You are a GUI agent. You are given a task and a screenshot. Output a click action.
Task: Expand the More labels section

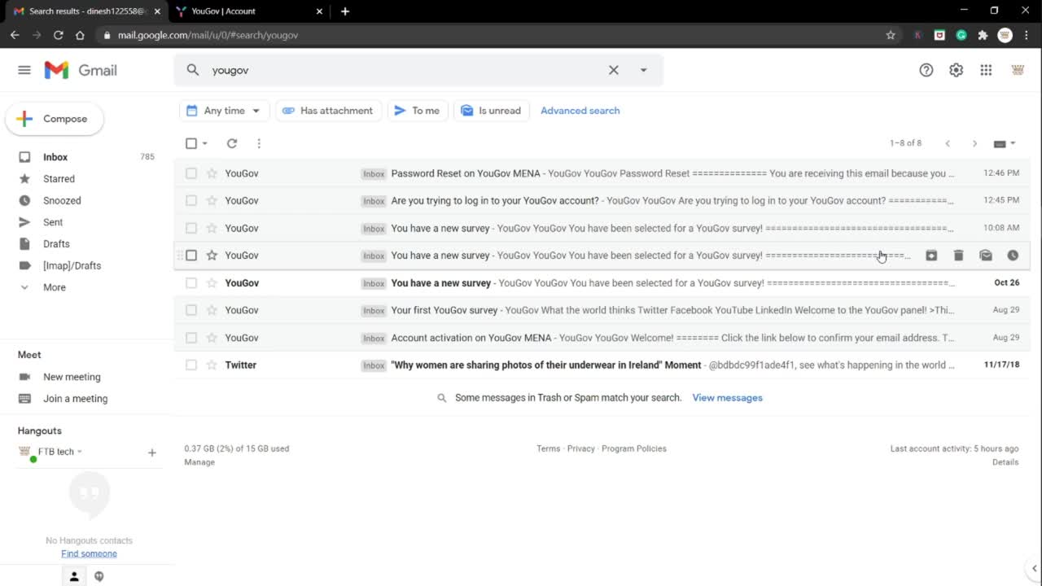pyautogui.click(x=55, y=287)
